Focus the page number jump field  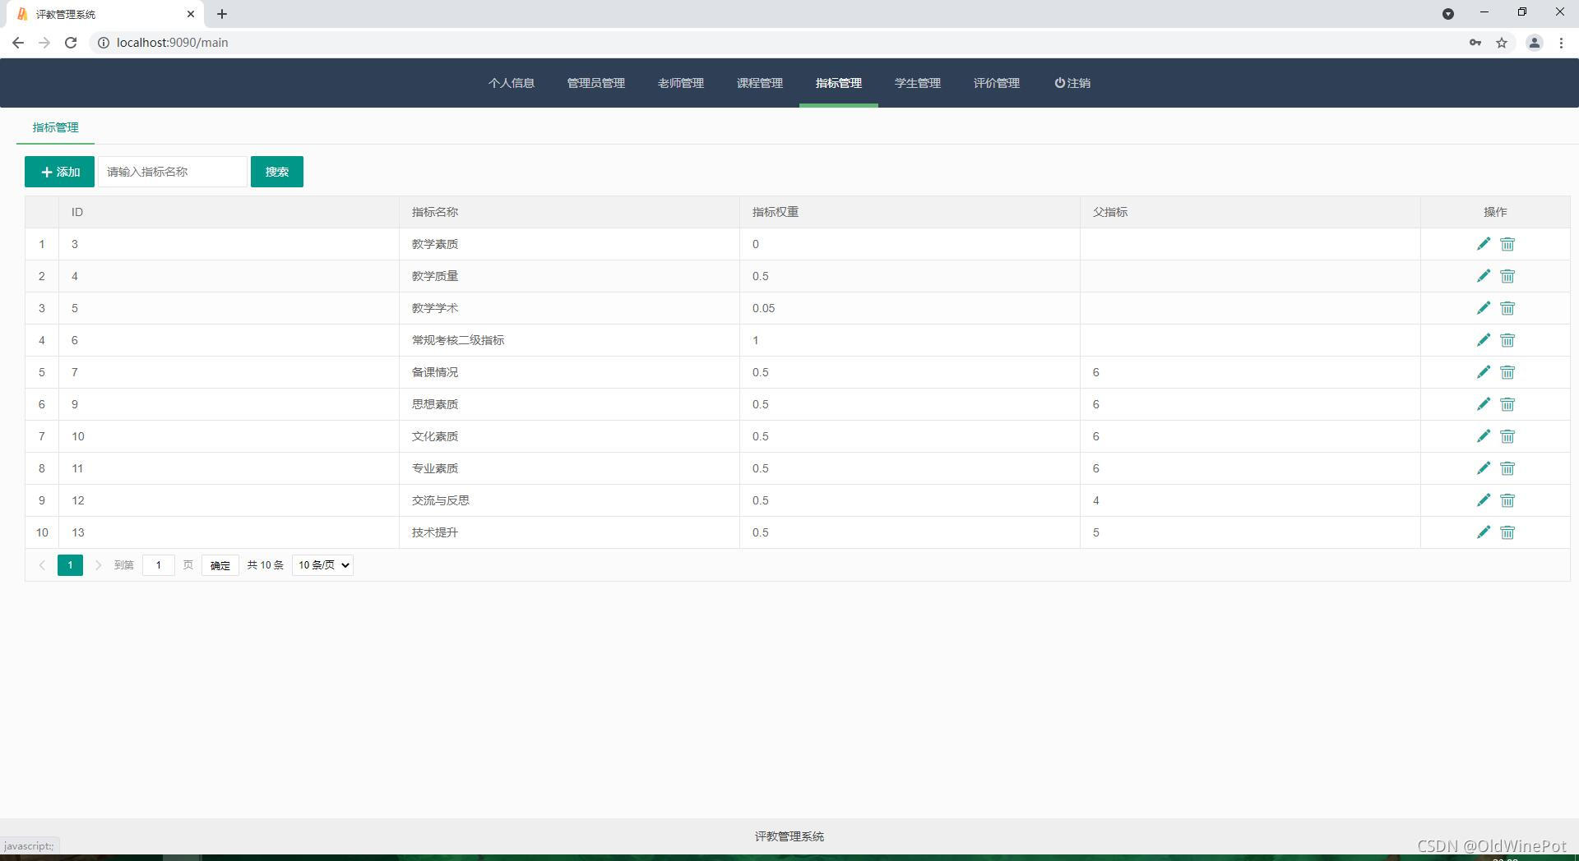pyautogui.click(x=159, y=565)
